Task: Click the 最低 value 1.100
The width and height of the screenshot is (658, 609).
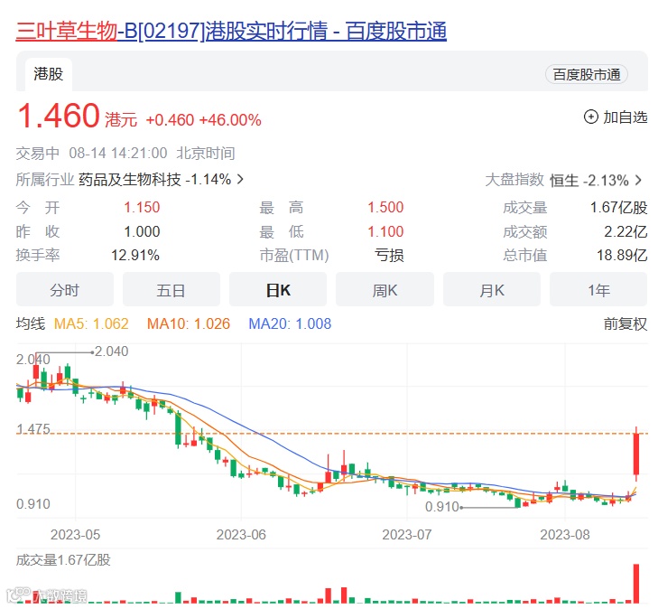Action: 385,231
